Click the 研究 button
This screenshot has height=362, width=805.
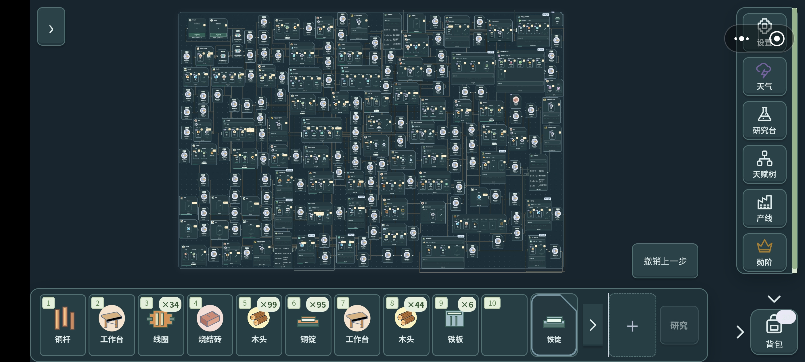click(x=679, y=325)
